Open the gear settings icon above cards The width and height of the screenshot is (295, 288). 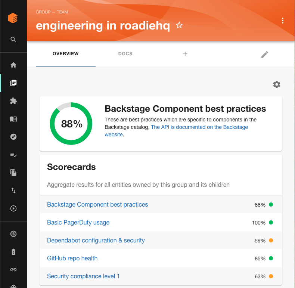point(277,84)
